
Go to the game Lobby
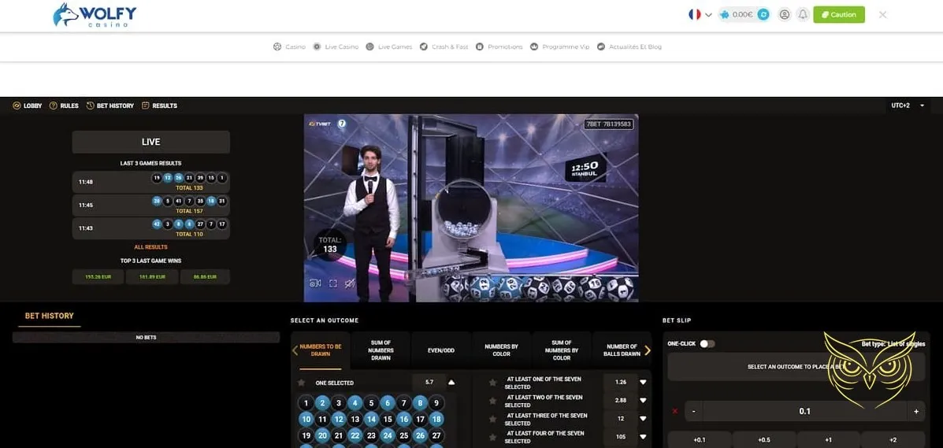pyautogui.click(x=28, y=106)
